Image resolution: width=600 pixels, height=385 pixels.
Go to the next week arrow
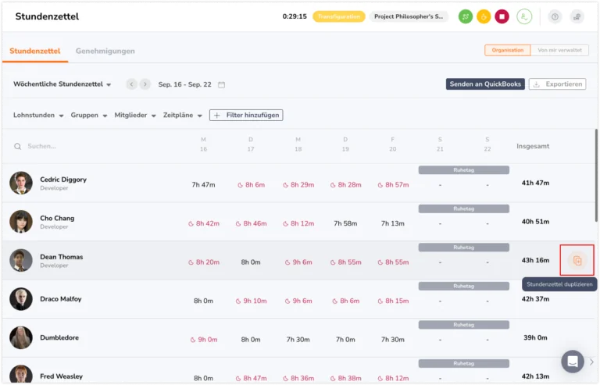pos(145,84)
